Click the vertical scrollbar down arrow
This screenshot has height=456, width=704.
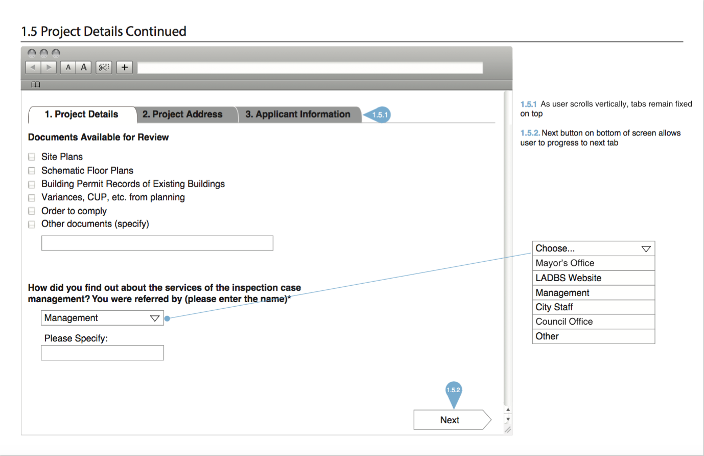508,419
